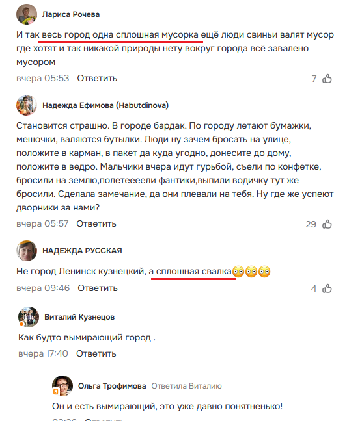The width and height of the screenshot is (347, 421).
Task: Click the 'Ответила Виталию' reply reference
Action: [x=187, y=386]
